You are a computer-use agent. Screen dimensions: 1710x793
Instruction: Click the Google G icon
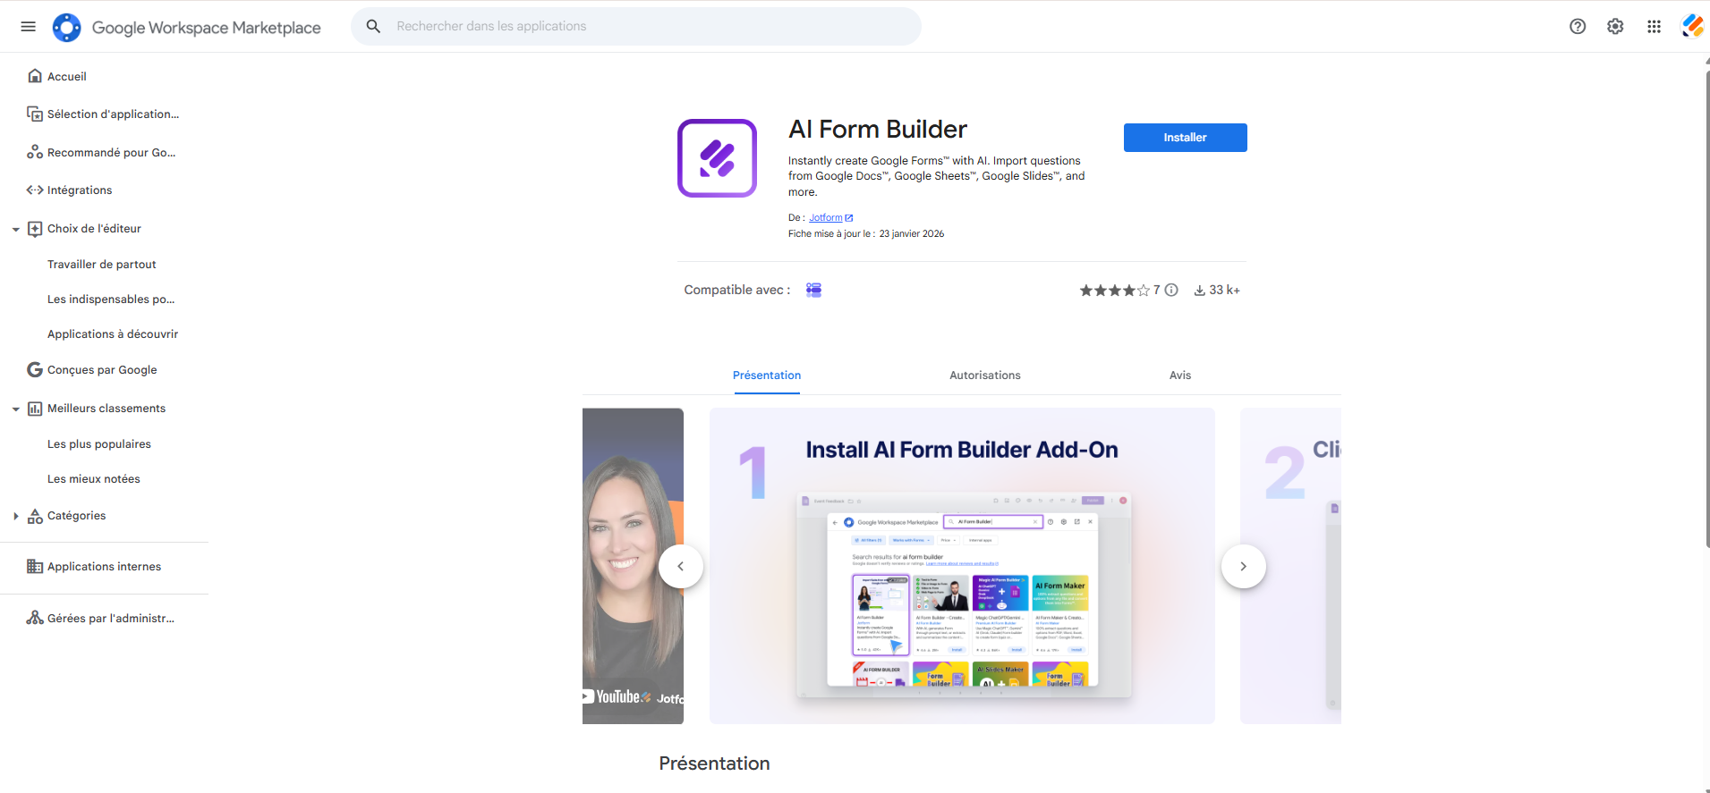35,370
